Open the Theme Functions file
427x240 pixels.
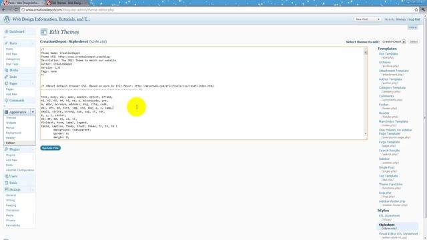click(x=390, y=184)
